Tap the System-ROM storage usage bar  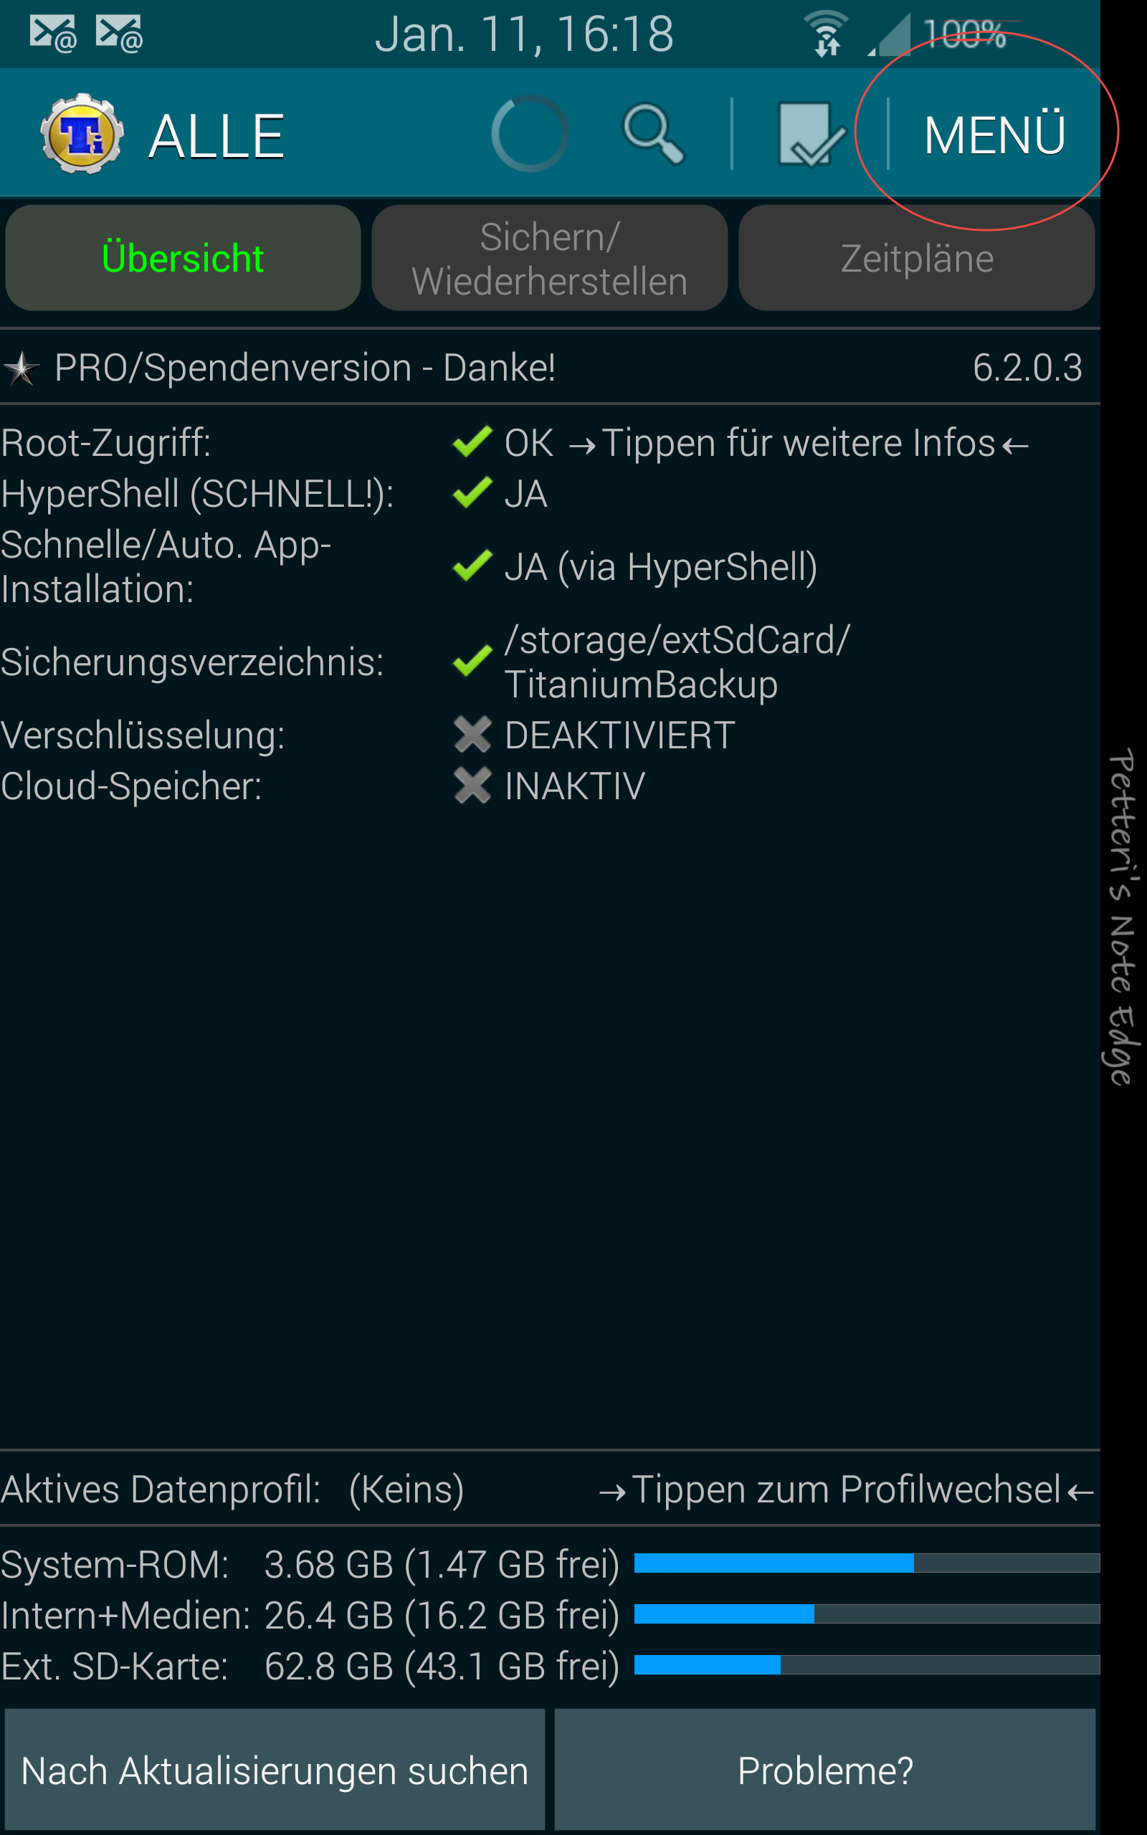pyautogui.click(x=866, y=1563)
